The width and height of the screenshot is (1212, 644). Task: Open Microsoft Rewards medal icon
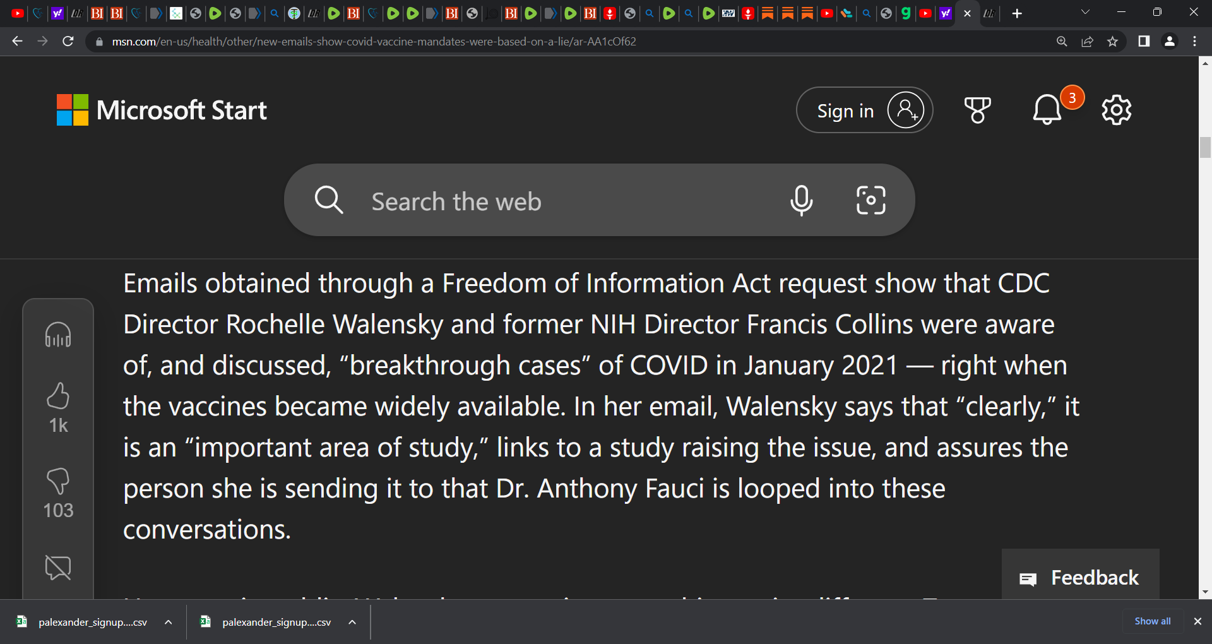(977, 110)
